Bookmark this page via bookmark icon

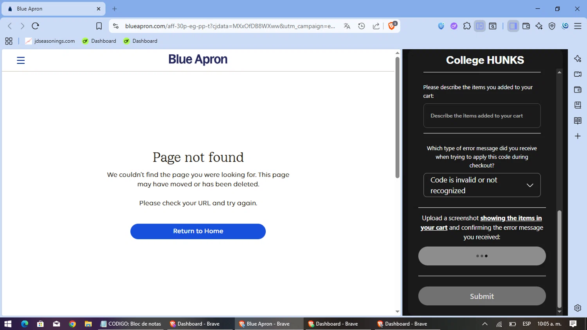[x=99, y=26]
